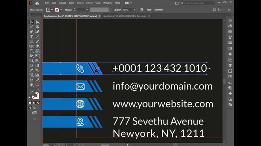Click the Align link
This screenshot has width=261, height=146.
click(149, 10)
